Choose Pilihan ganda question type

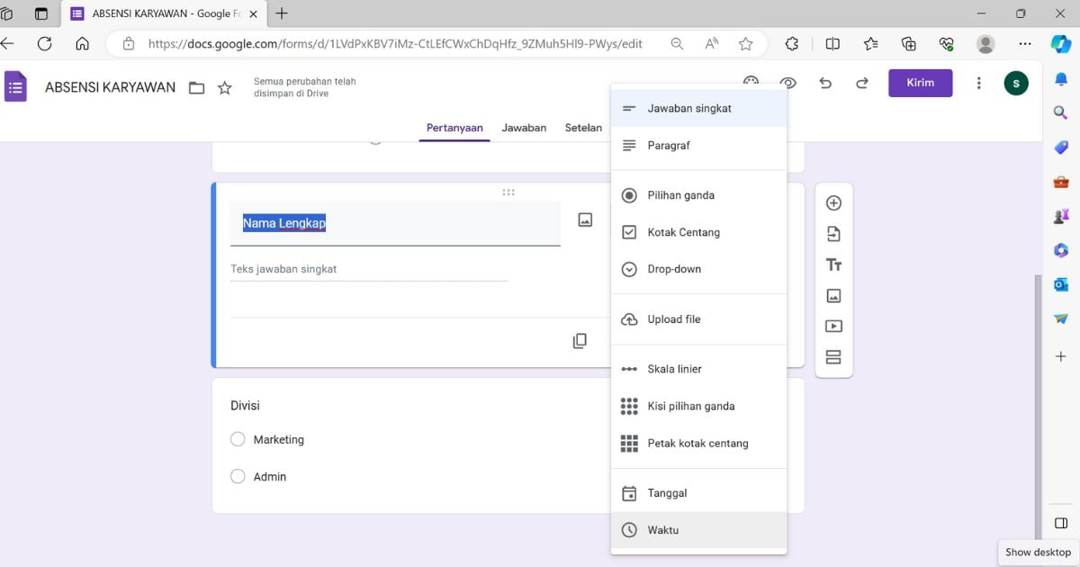point(698,195)
